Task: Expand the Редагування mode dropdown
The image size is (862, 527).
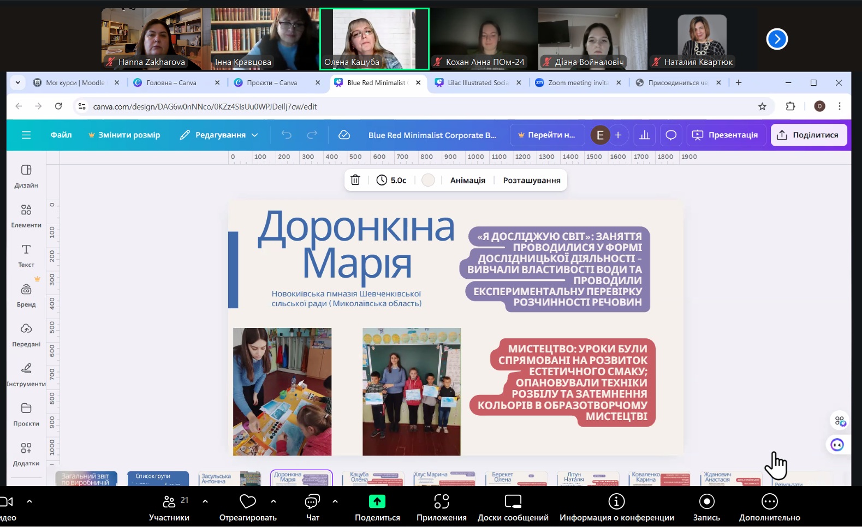Action: tap(219, 135)
